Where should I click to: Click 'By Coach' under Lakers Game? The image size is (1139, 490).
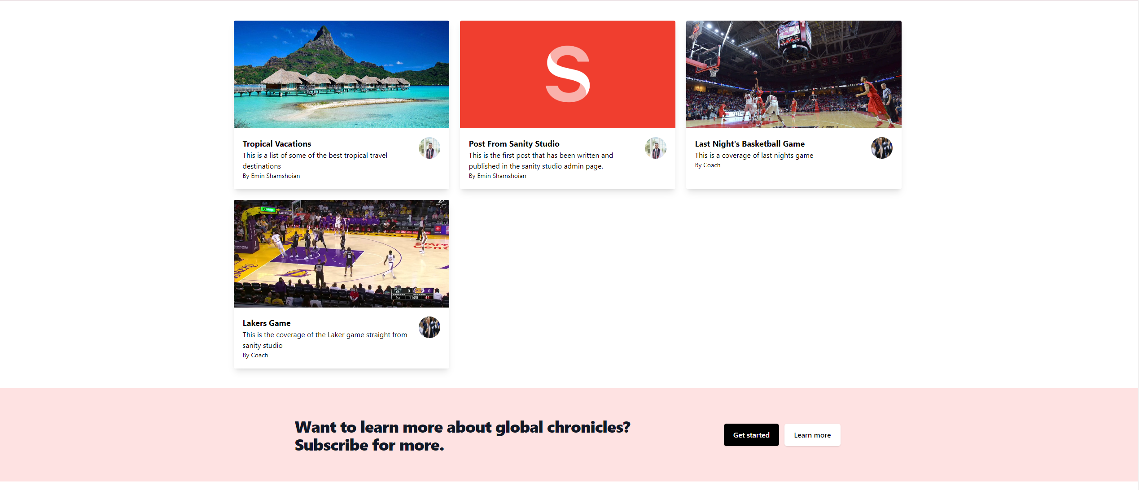pos(255,356)
